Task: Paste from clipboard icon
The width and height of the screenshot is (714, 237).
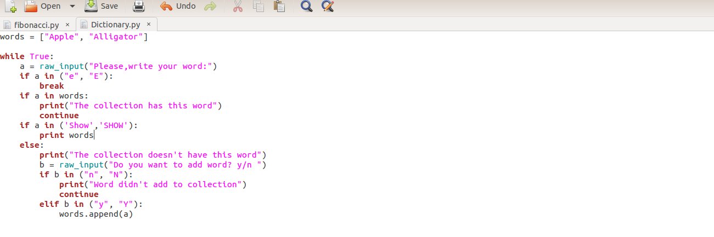Action: tap(279, 7)
